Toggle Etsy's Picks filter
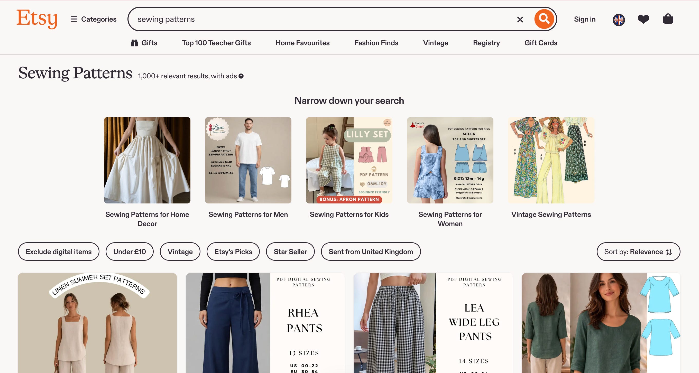Viewport: 699px width, 373px height. (233, 252)
